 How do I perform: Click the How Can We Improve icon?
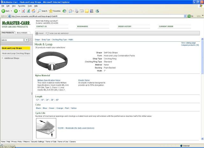[47, 33]
